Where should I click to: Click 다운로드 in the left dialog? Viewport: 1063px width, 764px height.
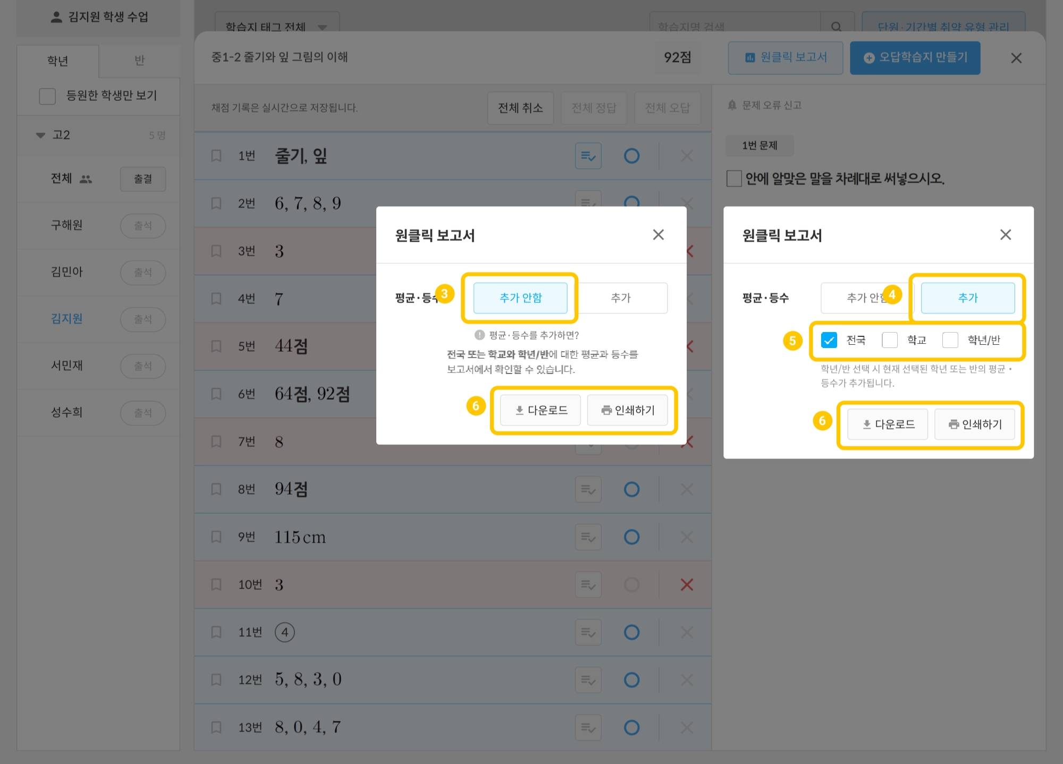(540, 410)
